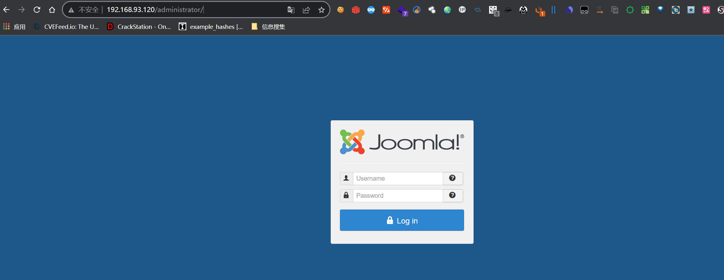Open the blue broom cleaner extension
The width and height of the screenshot is (724, 280).
pyautogui.click(x=417, y=10)
